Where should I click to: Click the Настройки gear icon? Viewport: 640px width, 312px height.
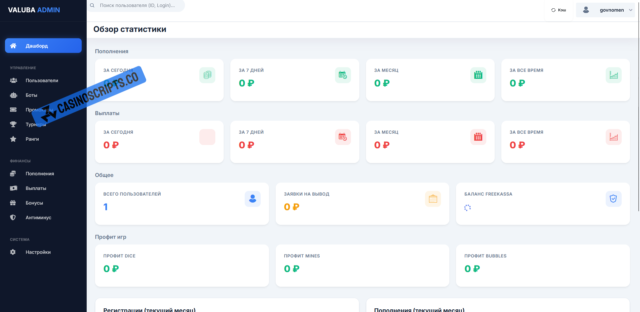click(x=13, y=252)
